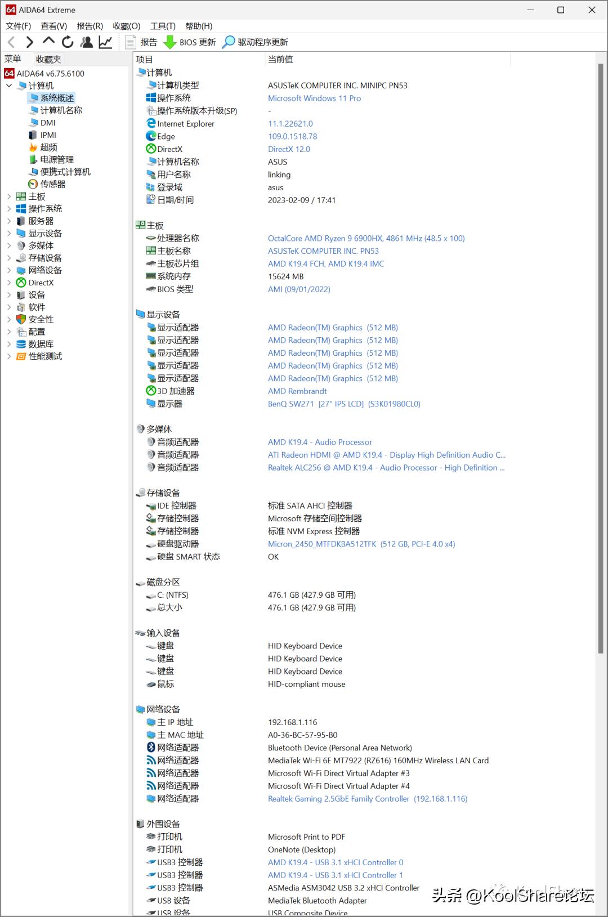Click the 操作系统 Windows logo icon in list
The height and width of the screenshot is (917, 608).
pyautogui.click(x=151, y=98)
